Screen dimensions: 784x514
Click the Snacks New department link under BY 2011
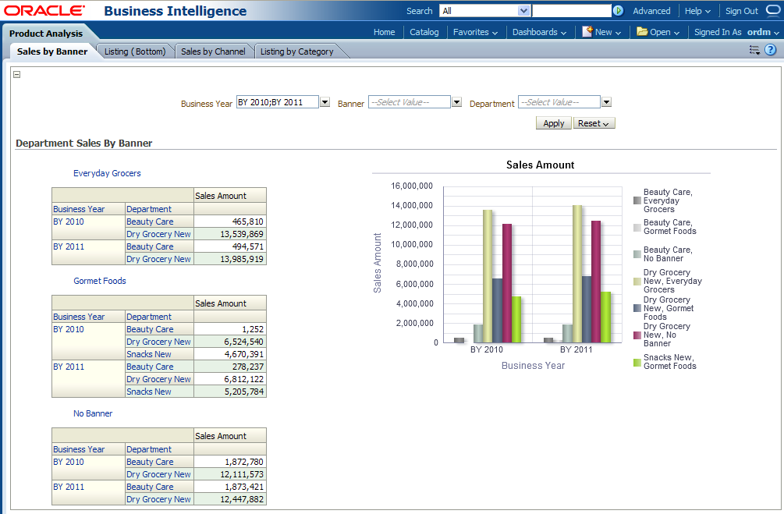point(149,392)
